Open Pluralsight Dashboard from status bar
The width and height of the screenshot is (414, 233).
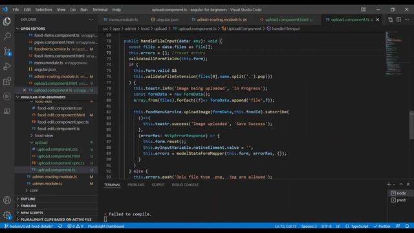point(106,226)
